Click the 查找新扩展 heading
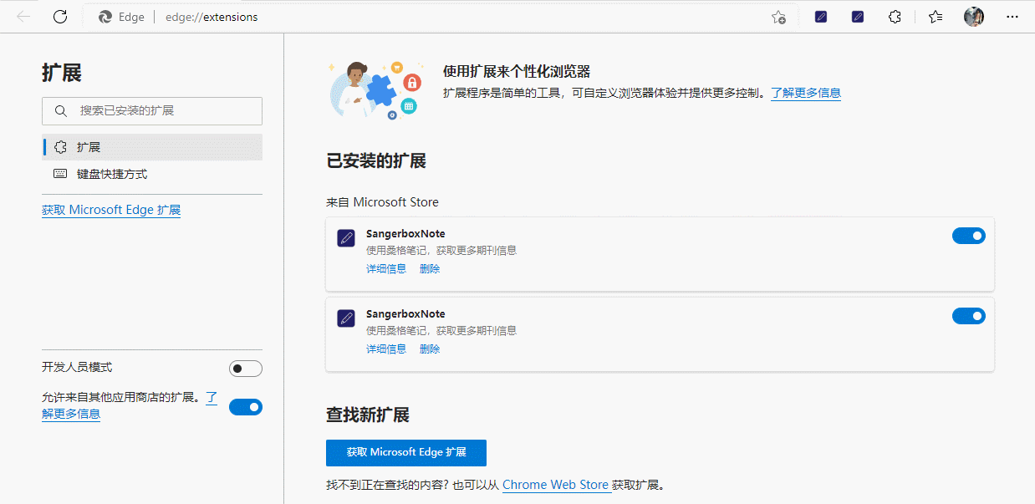This screenshot has height=504, width=1035. click(368, 415)
